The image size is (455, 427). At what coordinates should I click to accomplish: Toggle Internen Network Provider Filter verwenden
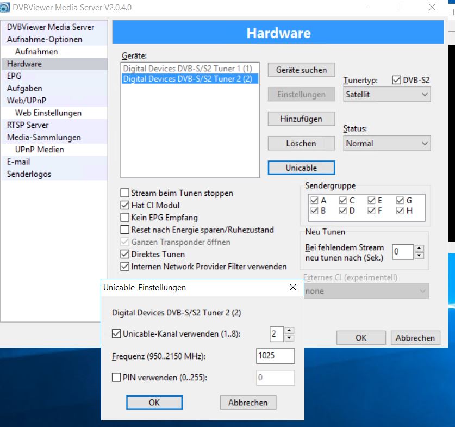125,267
